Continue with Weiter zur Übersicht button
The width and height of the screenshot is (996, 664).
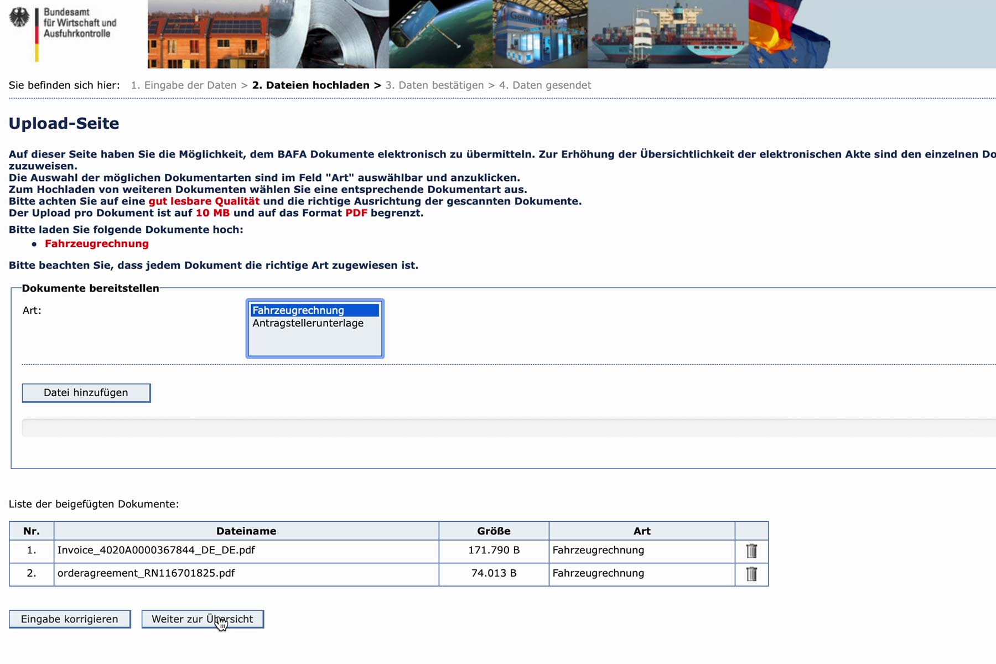pos(203,619)
